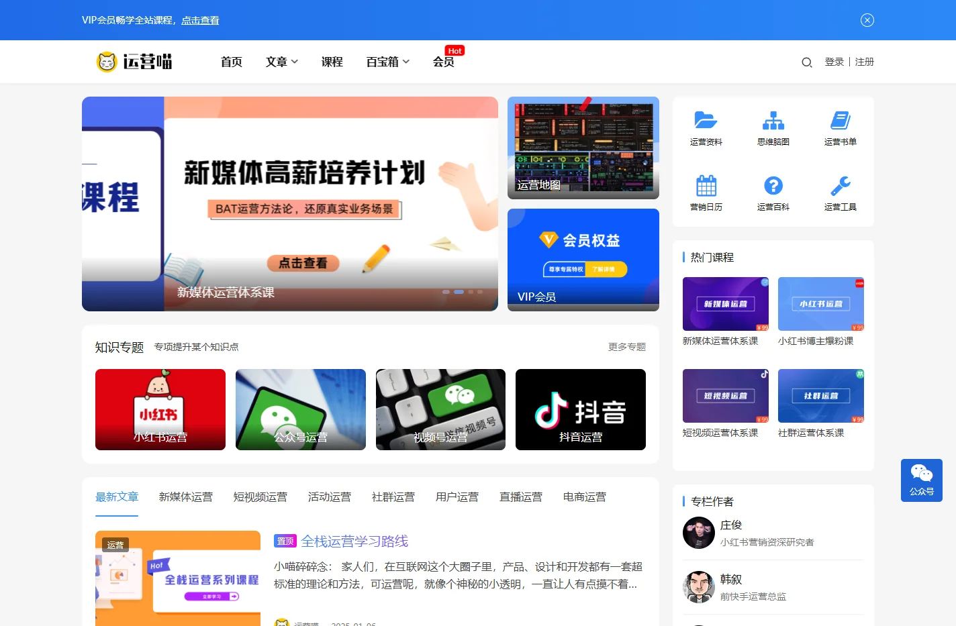Viewport: 956px width, 626px height.
Task: Open 新媒体运营体系课 course thumbnail
Action: point(726,304)
